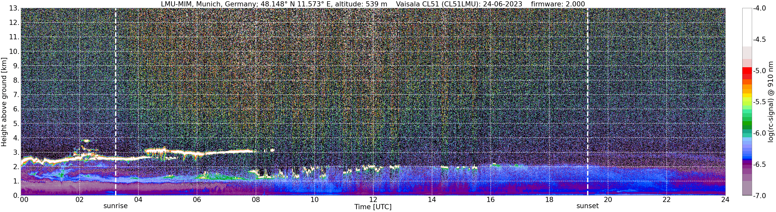This screenshot has width=776, height=212.
Task: Click the sunrise dashed vertical line marker
Action: (116, 102)
